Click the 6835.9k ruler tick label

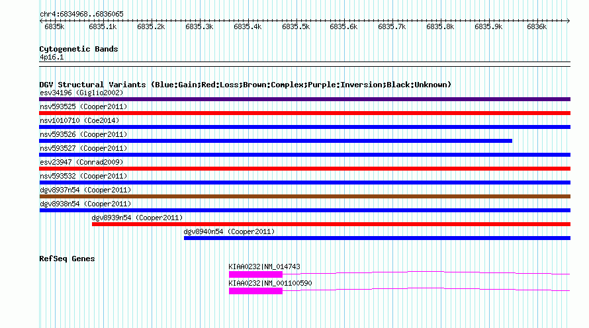coord(488,26)
